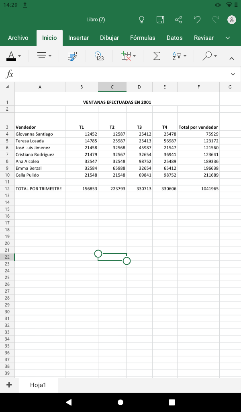Select column A header

(40, 87)
